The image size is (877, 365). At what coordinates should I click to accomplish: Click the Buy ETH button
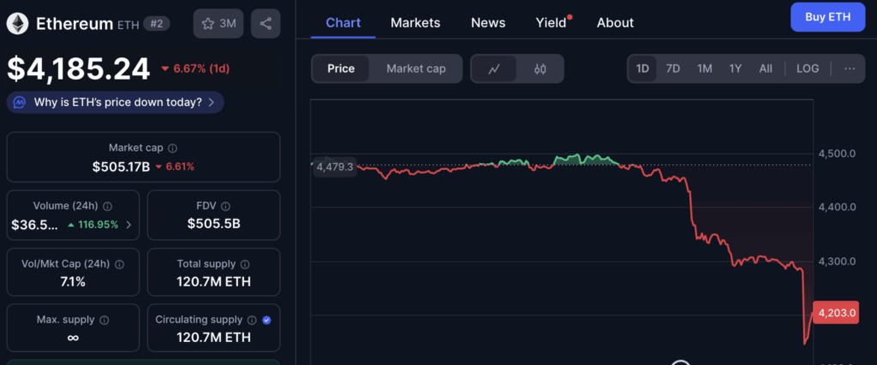pos(827,17)
